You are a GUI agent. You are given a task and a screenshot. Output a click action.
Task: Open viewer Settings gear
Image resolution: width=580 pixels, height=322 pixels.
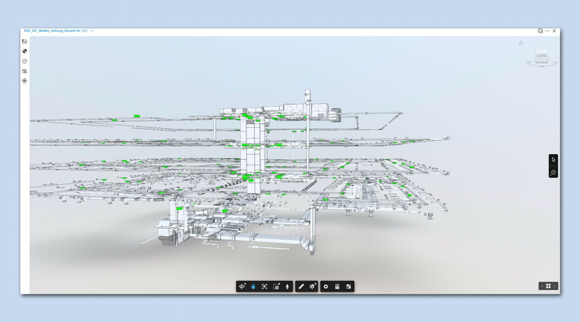click(326, 287)
